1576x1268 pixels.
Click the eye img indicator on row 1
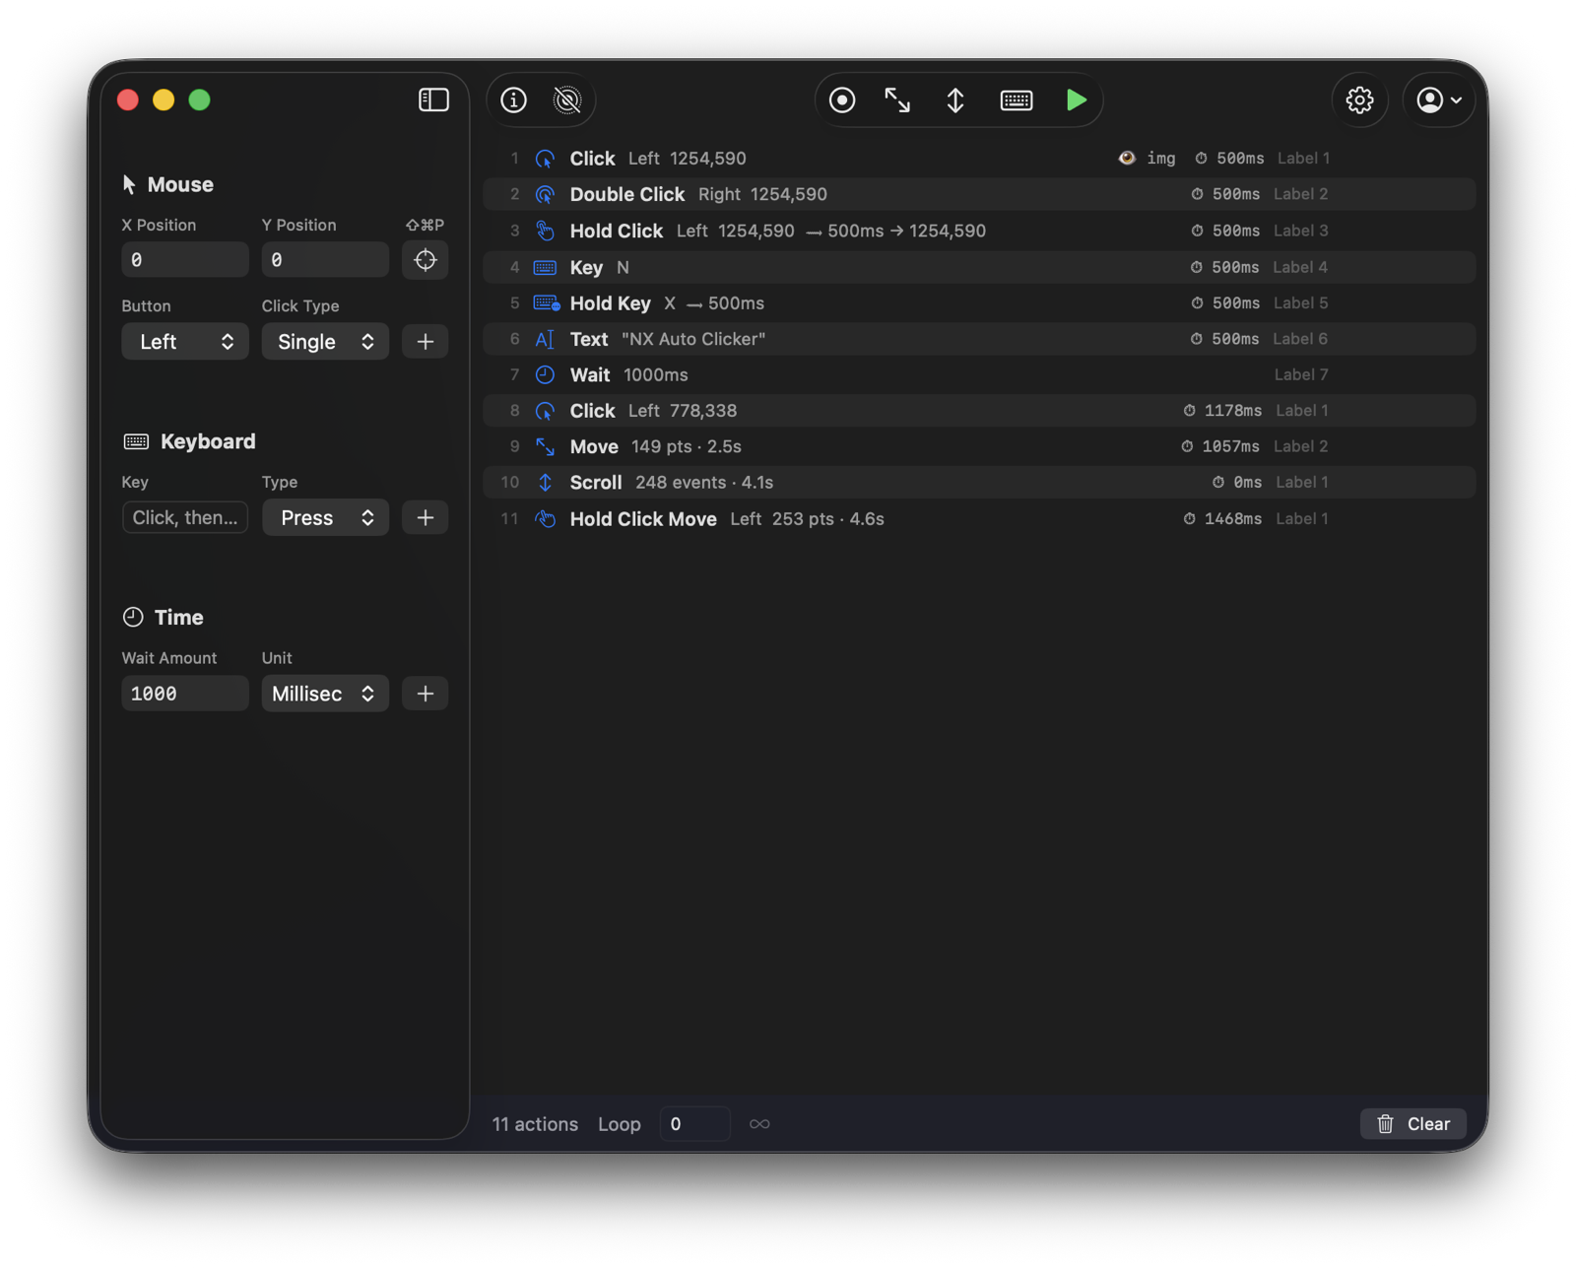tap(1147, 158)
